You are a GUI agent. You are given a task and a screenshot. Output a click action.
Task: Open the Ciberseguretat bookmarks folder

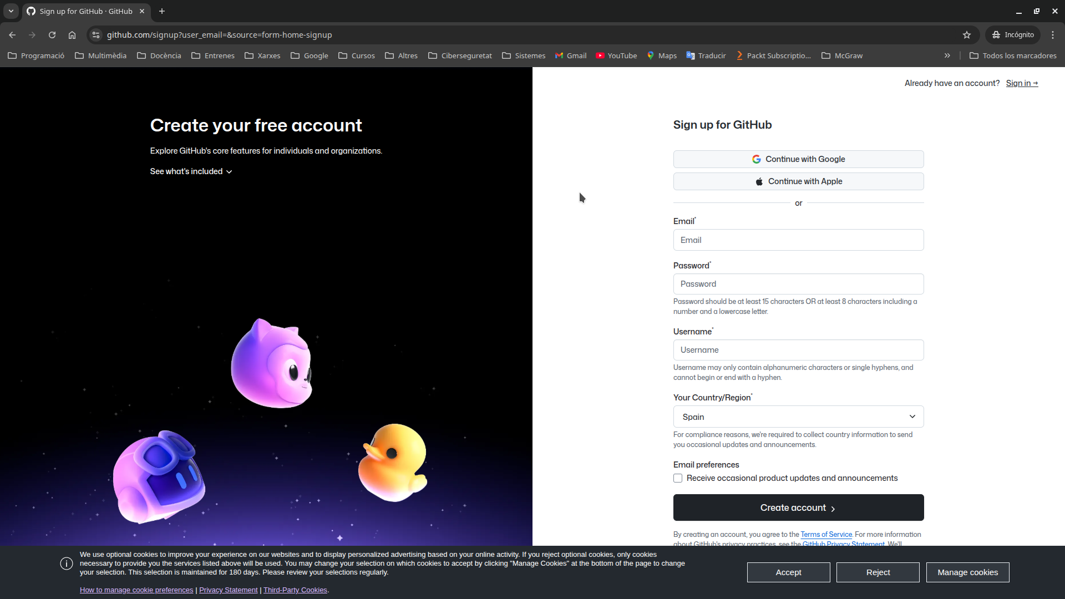(x=460, y=55)
